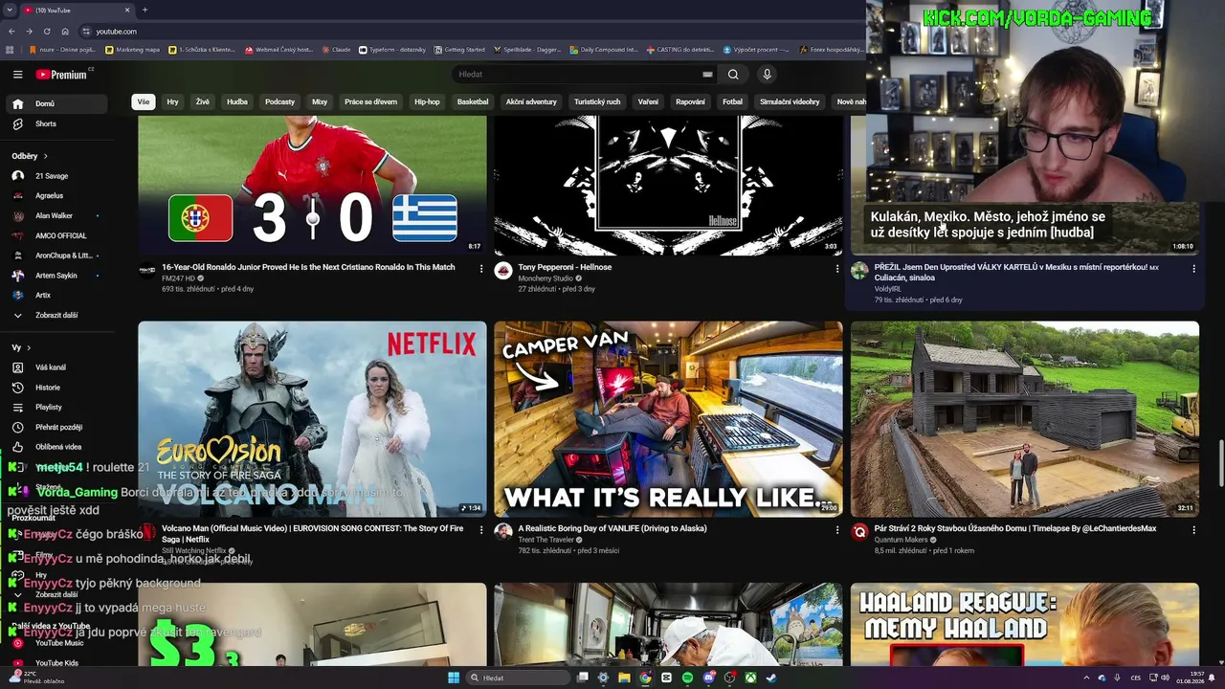
Task: Select the Hip-hop filter chip
Action: coord(427,101)
